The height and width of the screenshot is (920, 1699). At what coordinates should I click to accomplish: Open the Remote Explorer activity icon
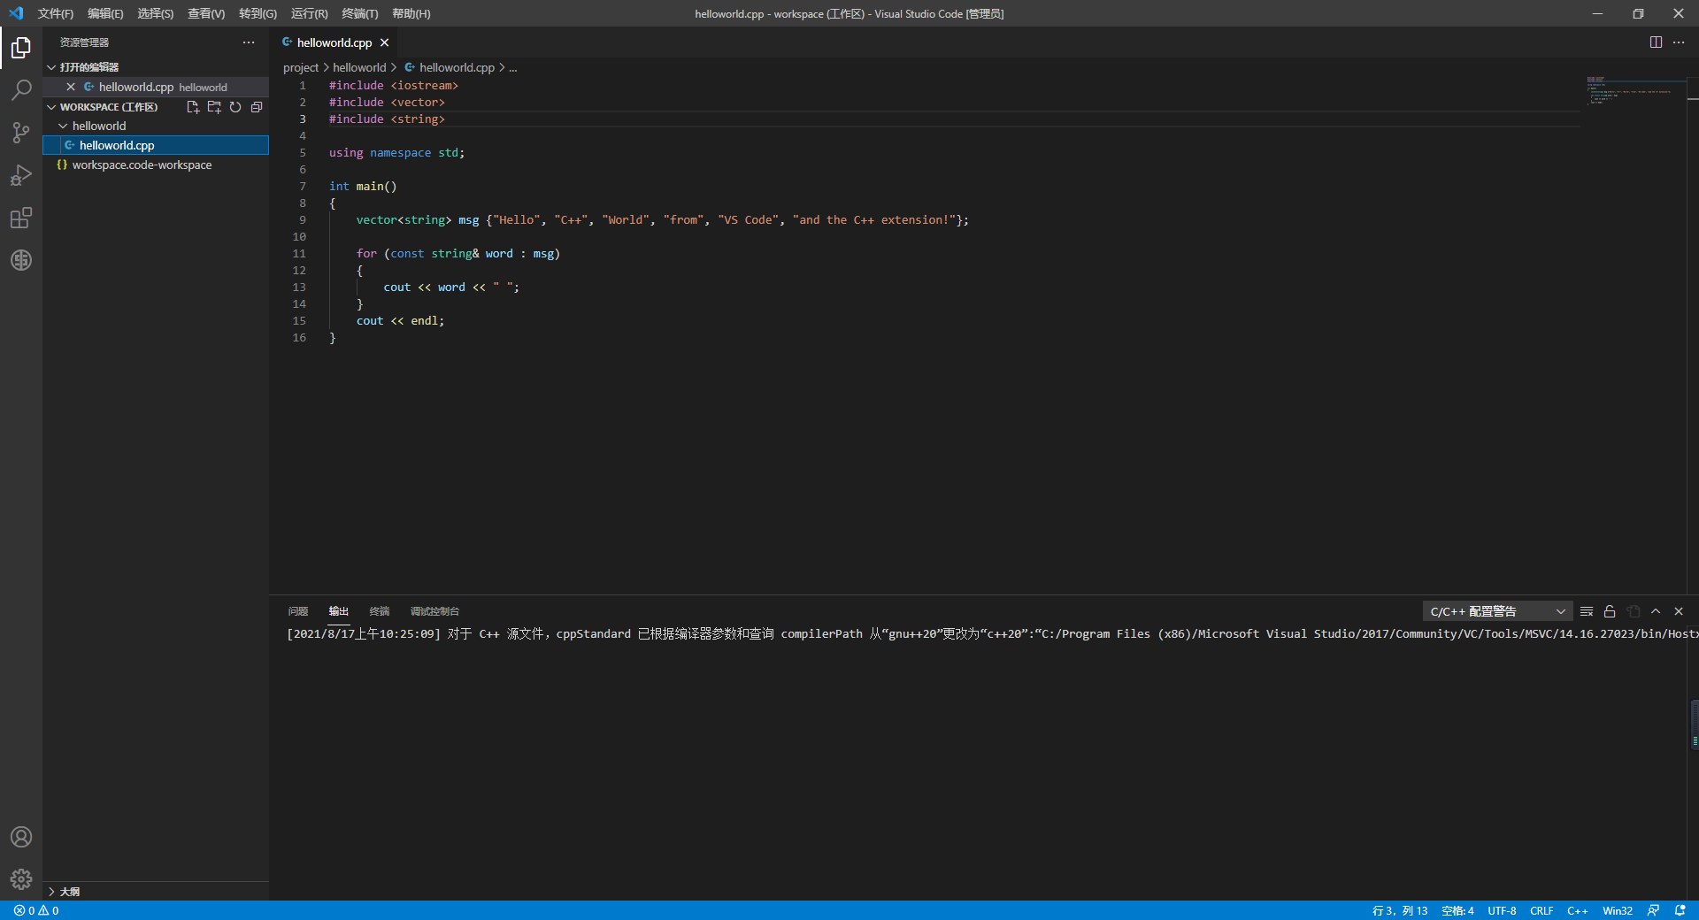(21, 260)
